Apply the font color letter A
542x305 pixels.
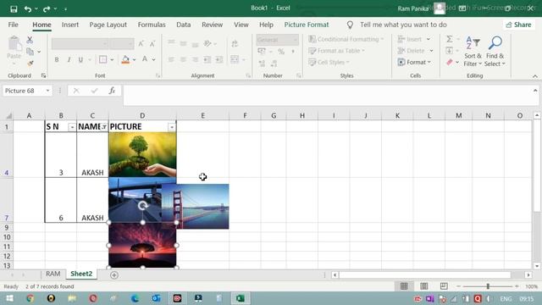point(145,59)
